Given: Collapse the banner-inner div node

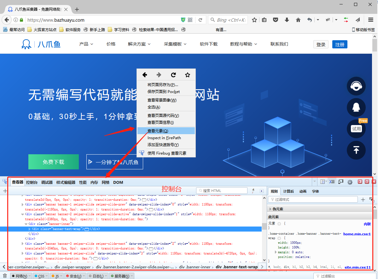Looking at the screenshot, I should tap(26, 224).
